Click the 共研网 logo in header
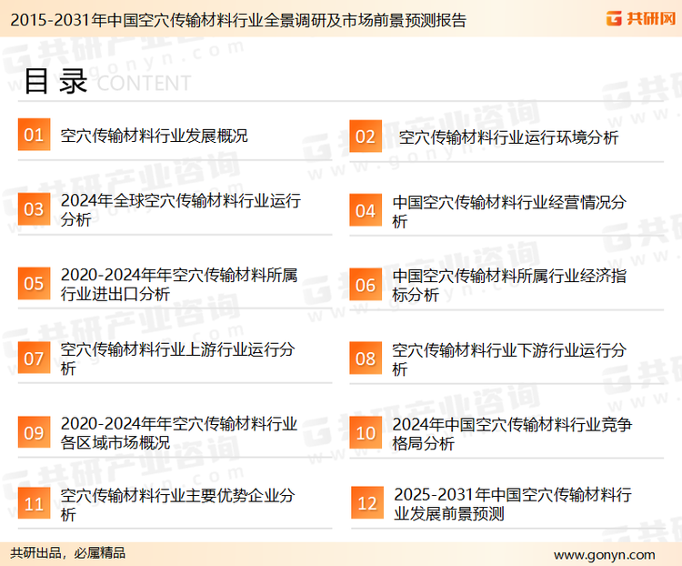Viewport: 682px width, 566px height. coord(641,18)
